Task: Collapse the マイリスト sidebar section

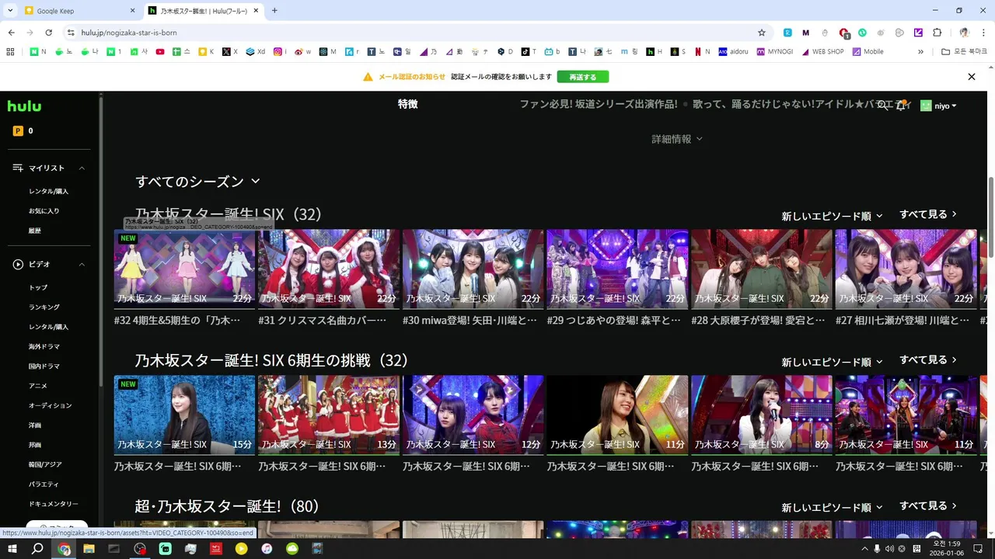Action: click(x=82, y=168)
